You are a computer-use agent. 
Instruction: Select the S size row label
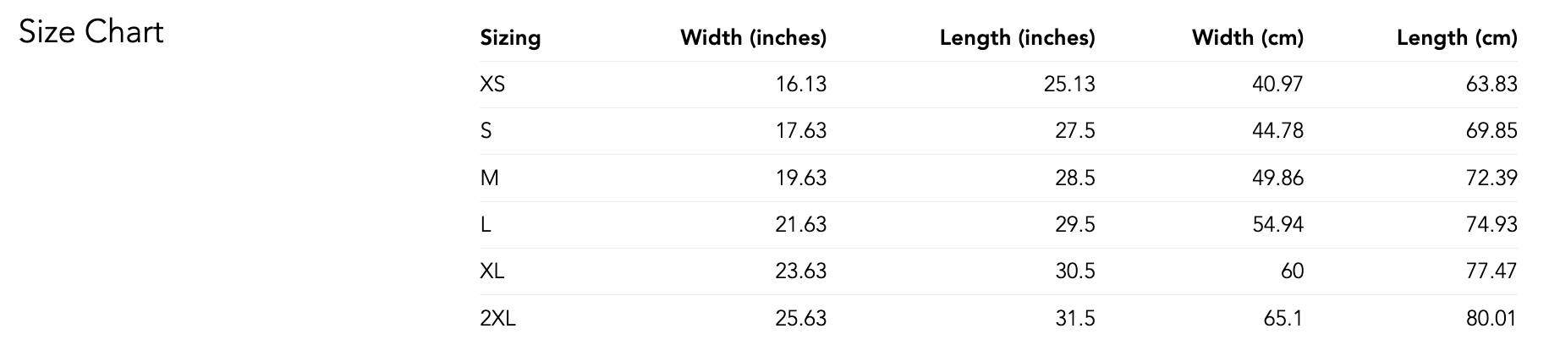(x=486, y=131)
